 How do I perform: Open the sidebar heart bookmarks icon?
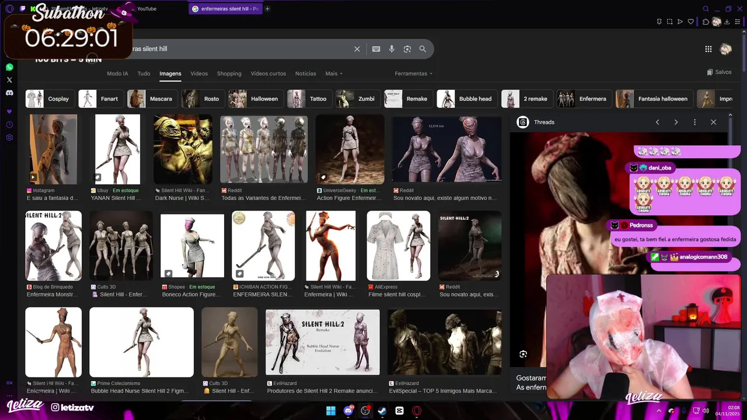point(9,111)
